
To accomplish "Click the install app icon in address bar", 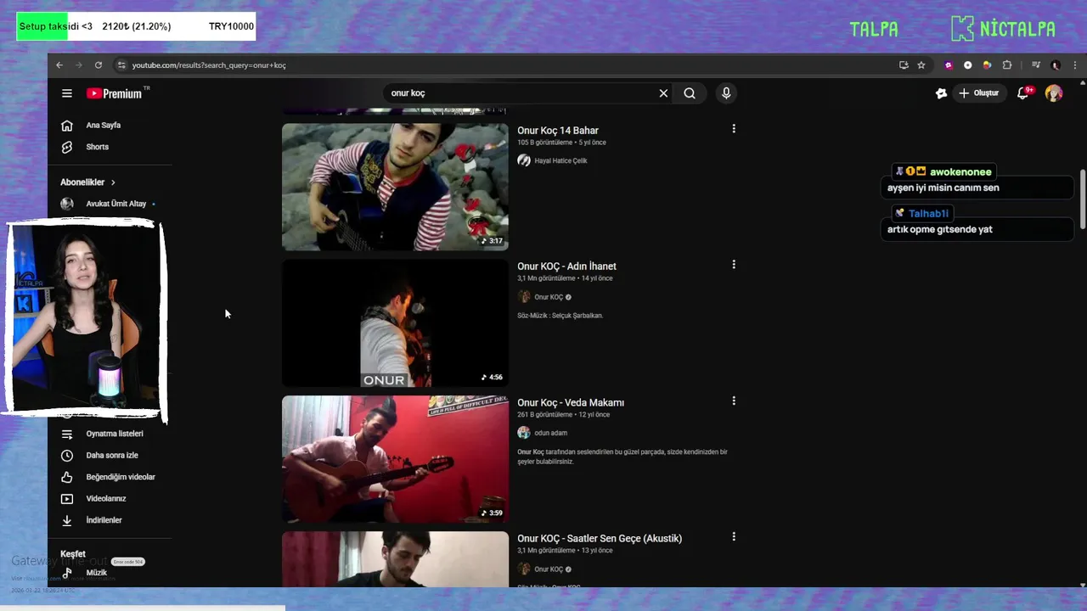I will click(904, 65).
